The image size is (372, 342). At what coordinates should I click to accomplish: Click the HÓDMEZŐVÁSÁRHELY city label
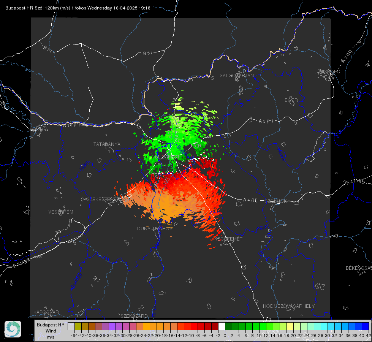[x=288, y=306]
